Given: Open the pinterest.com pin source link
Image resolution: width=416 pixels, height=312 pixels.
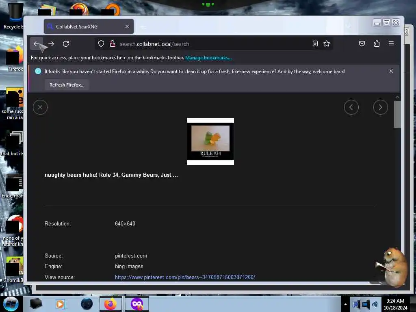Looking at the screenshot, I should point(185,277).
